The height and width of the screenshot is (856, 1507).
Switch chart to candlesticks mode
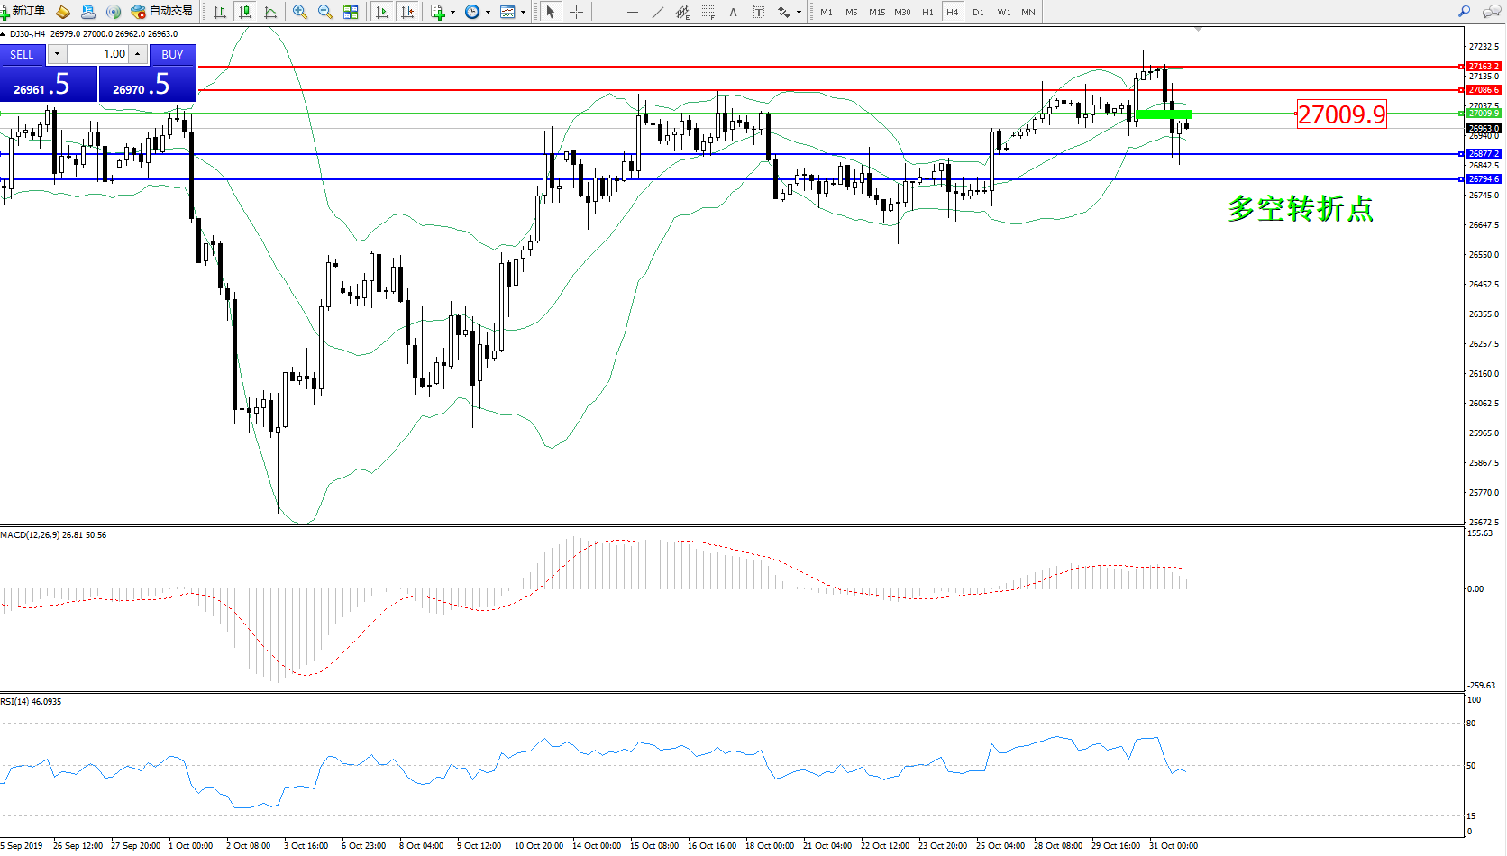(244, 12)
